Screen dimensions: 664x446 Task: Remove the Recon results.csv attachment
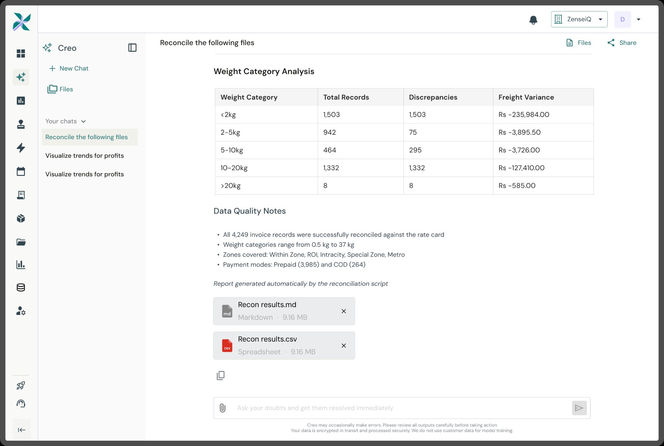coord(344,345)
